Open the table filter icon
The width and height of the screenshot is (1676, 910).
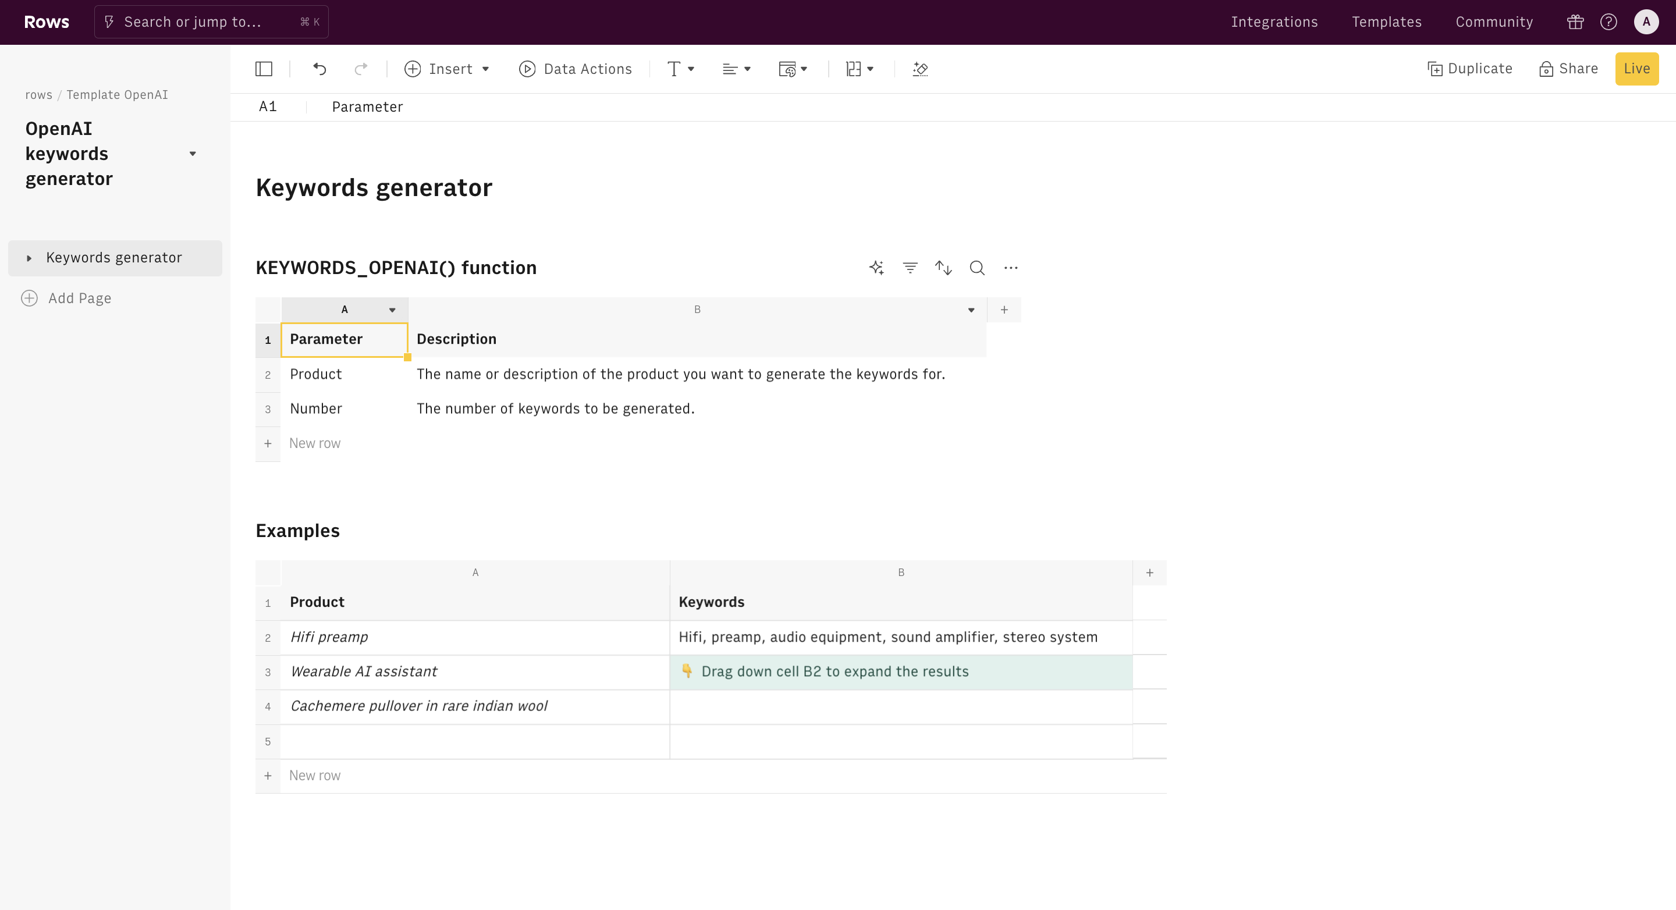click(x=910, y=267)
